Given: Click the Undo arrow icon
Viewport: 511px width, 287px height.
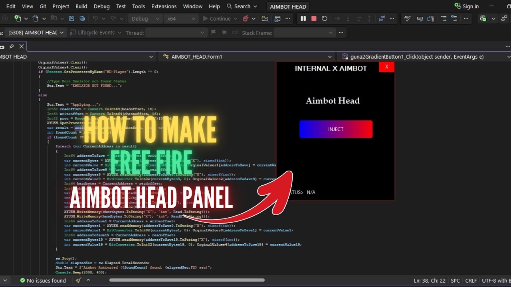Looking at the screenshot, I should tap(95, 18).
